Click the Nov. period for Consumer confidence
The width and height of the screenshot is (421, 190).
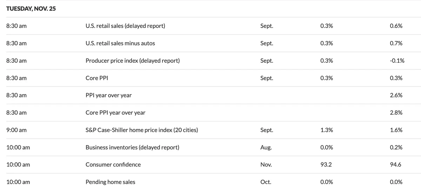click(x=266, y=165)
